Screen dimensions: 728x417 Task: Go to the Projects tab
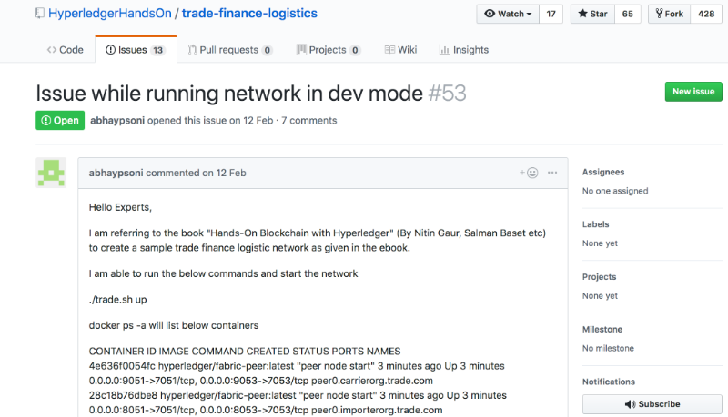(329, 50)
